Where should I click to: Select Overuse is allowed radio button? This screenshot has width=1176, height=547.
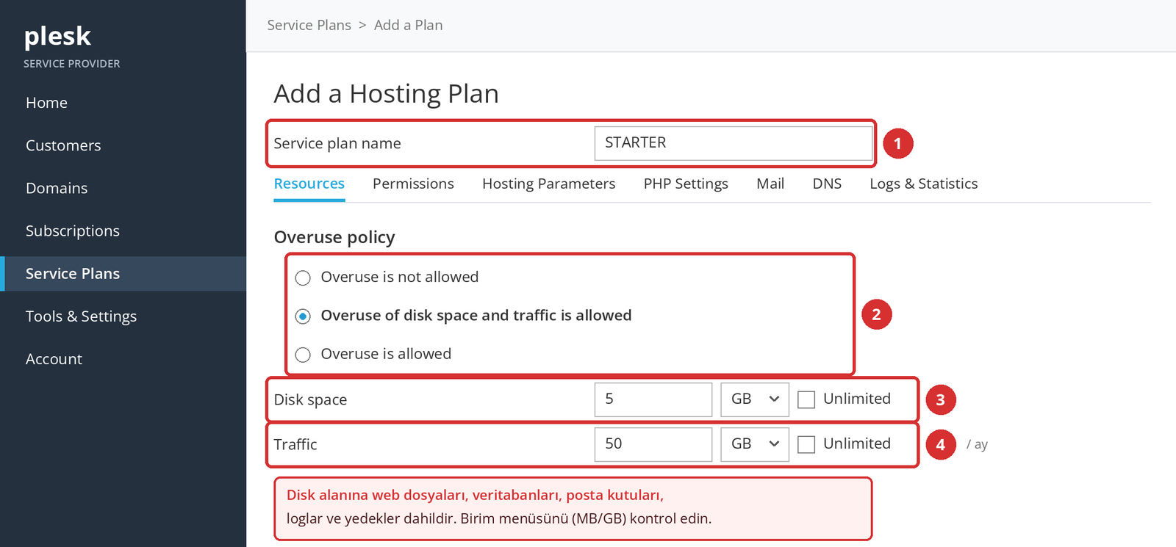pos(303,355)
